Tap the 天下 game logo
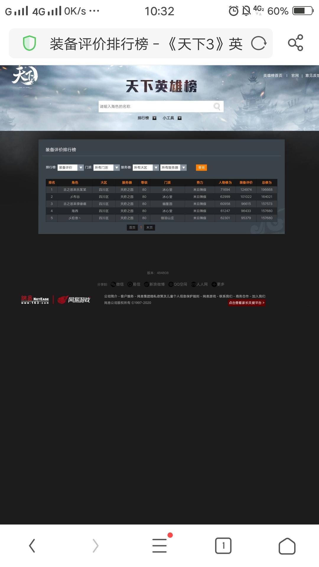The height and width of the screenshot is (567, 319). (x=25, y=77)
